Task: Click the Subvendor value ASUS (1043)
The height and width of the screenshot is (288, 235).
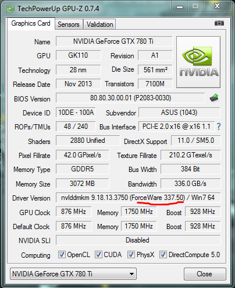Action: coord(179,113)
